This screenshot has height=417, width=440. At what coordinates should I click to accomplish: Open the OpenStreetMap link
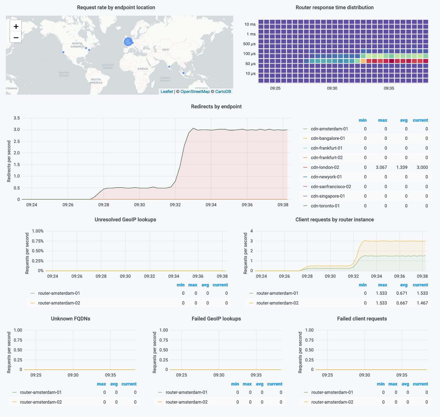point(195,92)
